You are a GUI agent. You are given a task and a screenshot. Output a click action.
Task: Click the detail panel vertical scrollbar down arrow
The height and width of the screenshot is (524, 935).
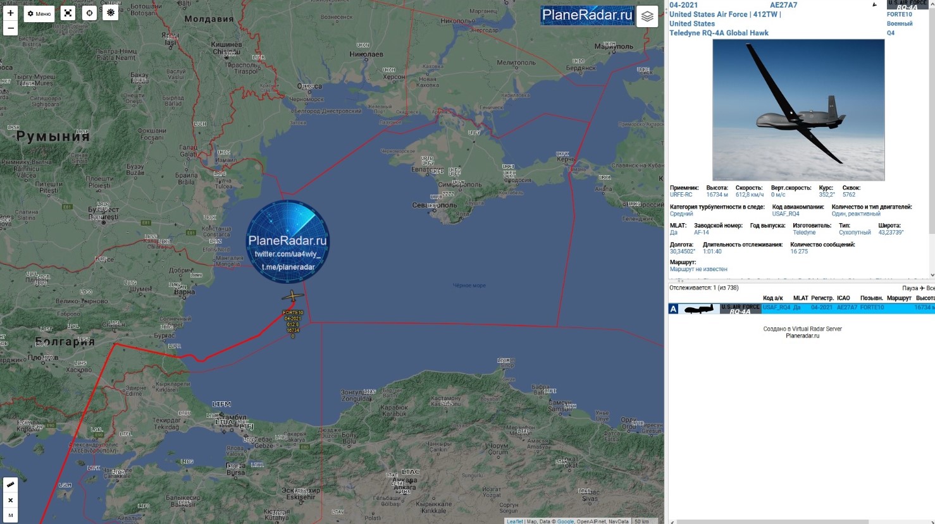(932, 275)
